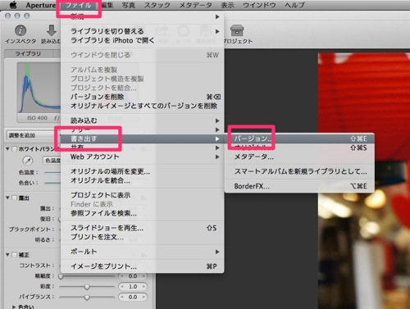
Task: Click the histogram graph in the inspector
Action: click(x=39, y=88)
